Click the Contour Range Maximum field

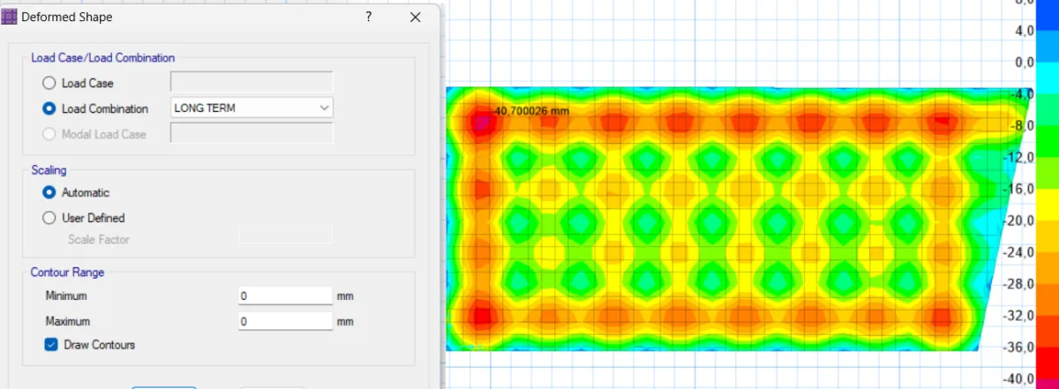pos(285,322)
